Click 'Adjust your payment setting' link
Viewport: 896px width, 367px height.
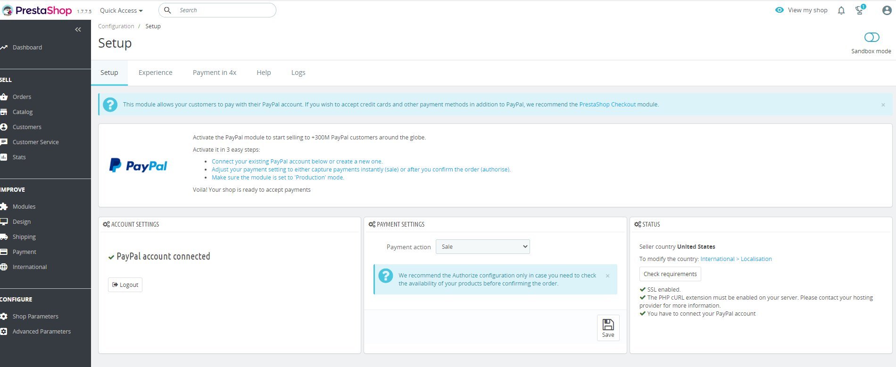tap(361, 170)
